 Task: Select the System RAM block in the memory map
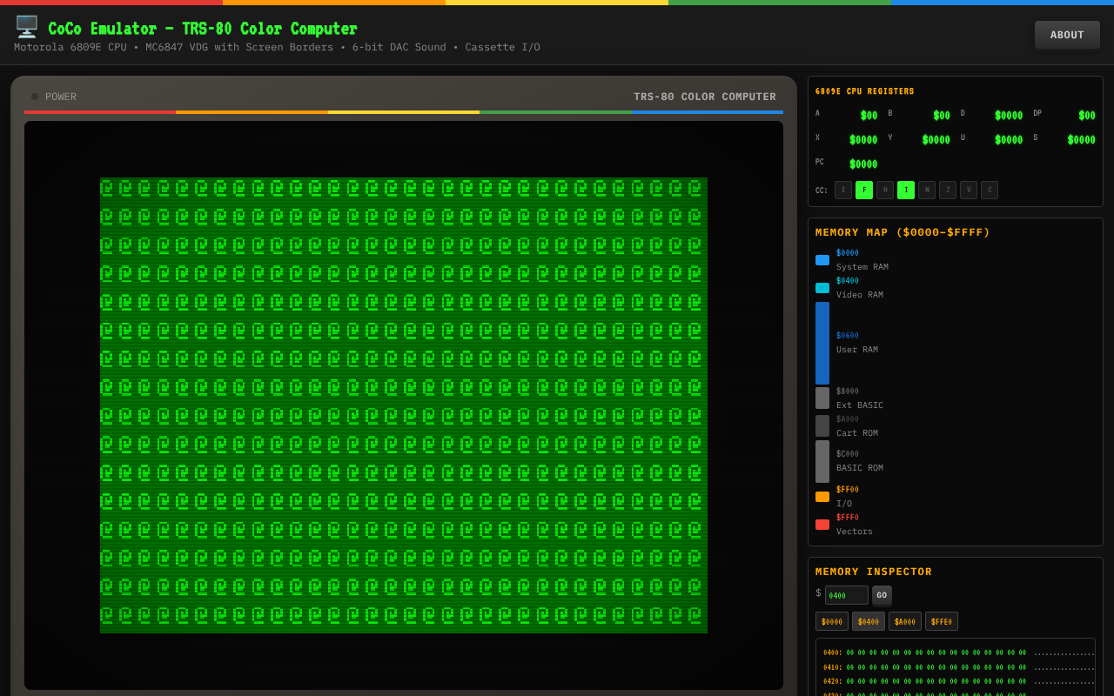point(822,259)
